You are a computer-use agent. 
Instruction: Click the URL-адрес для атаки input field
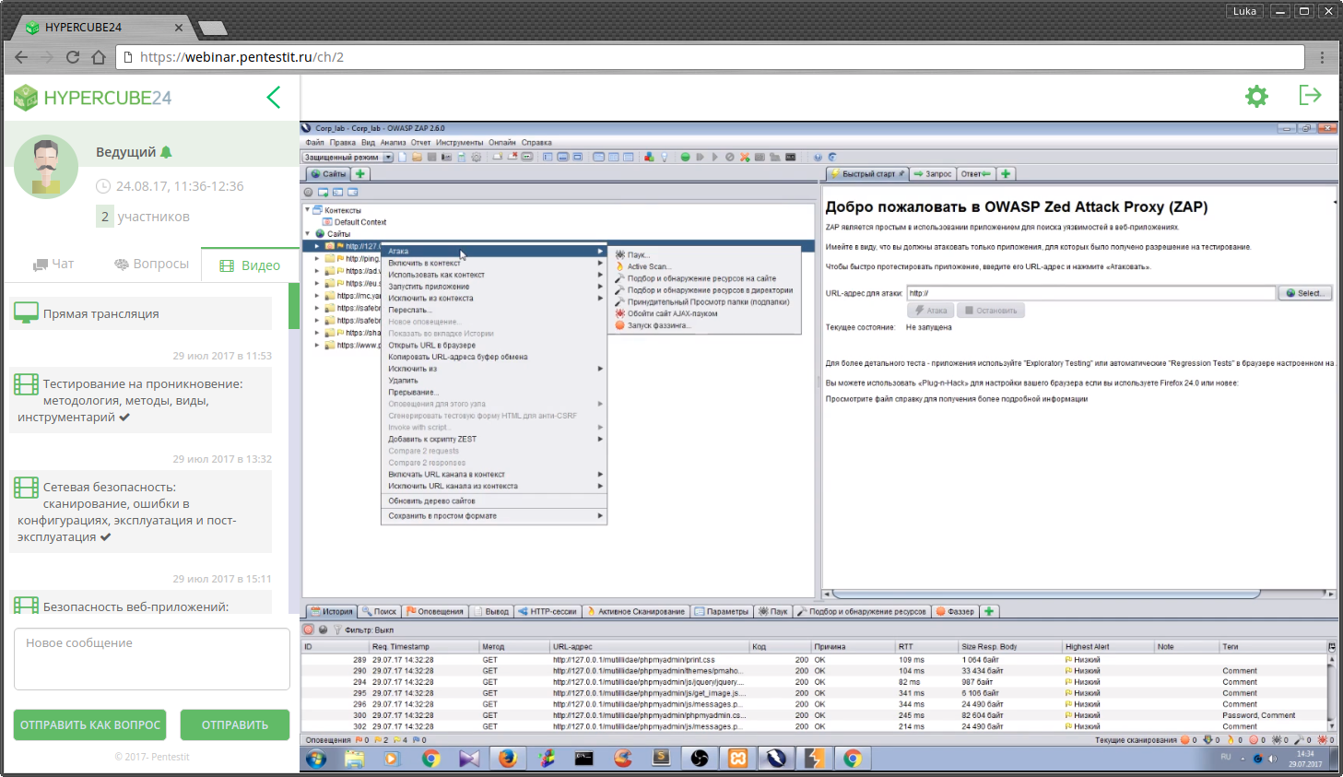1090,293
